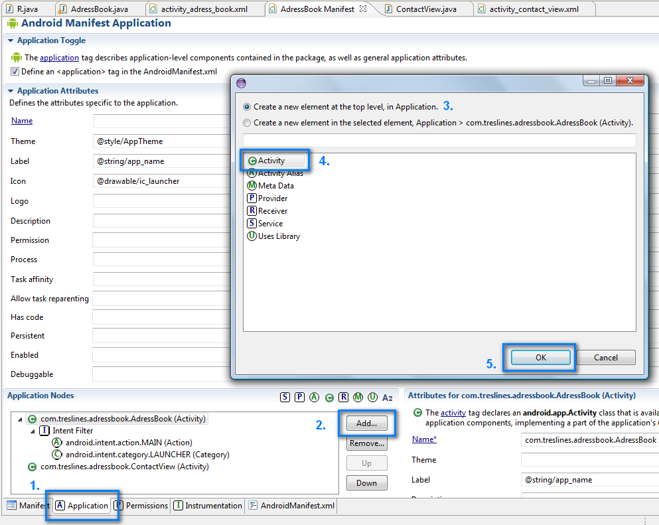Sort application nodes alphabetically with Az
Screen dimensions: 659x525
[x=388, y=397]
